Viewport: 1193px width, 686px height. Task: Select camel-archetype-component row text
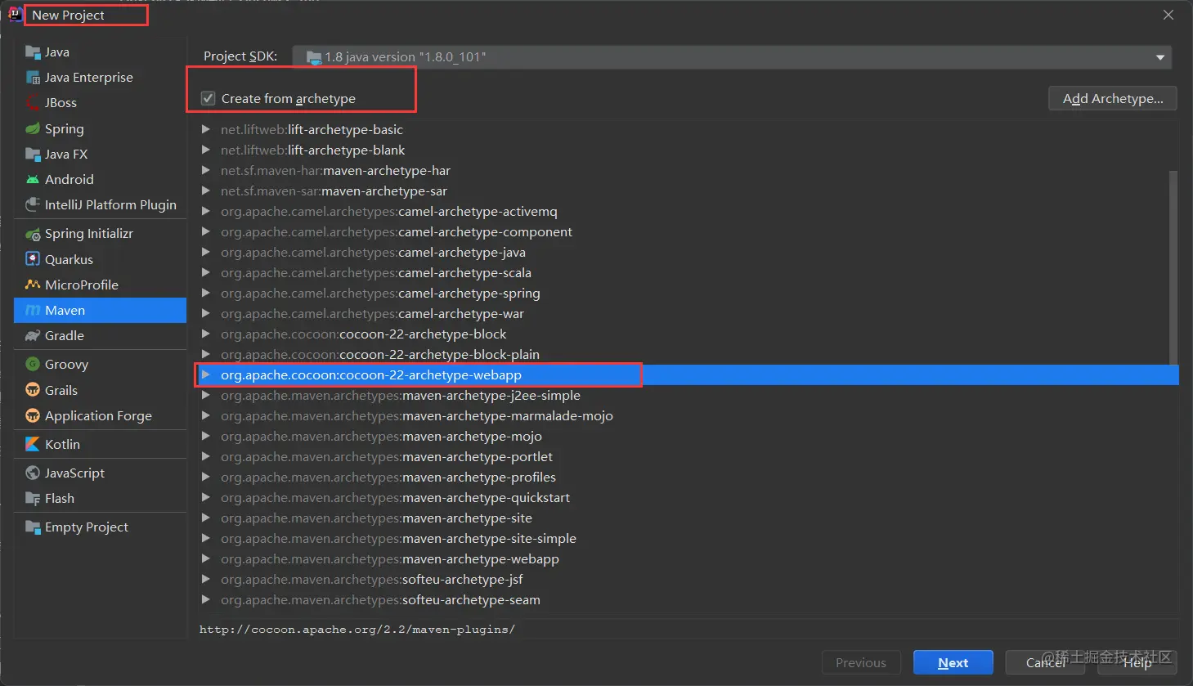397,231
